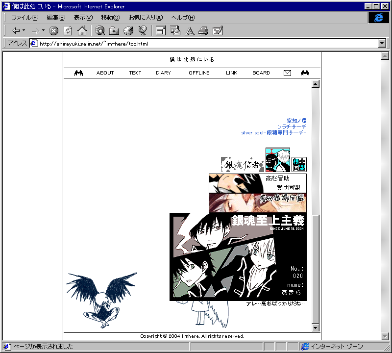The height and width of the screenshot is (353, 392).
Task: Click the Internet zone globe icon
Action: [x=305, y=347]
